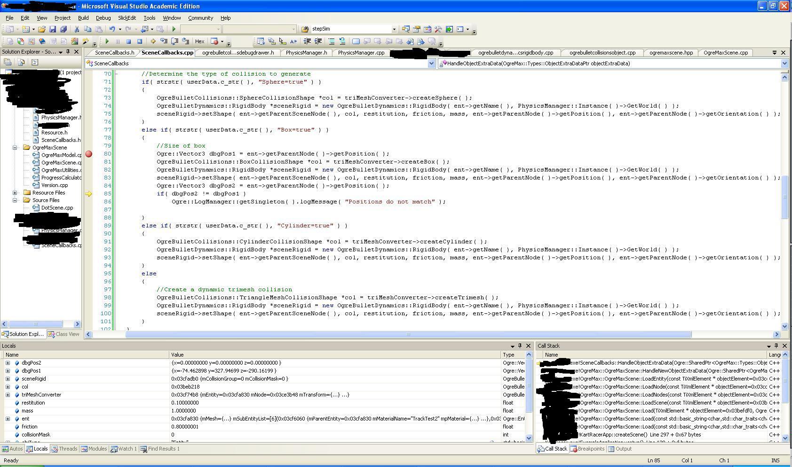Expand the dbgPos1 variable in Locals

[x=8, y=371]
